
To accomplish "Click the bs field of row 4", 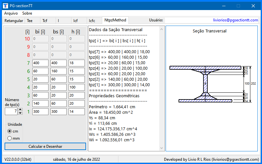I will click(x=59, y=88).
